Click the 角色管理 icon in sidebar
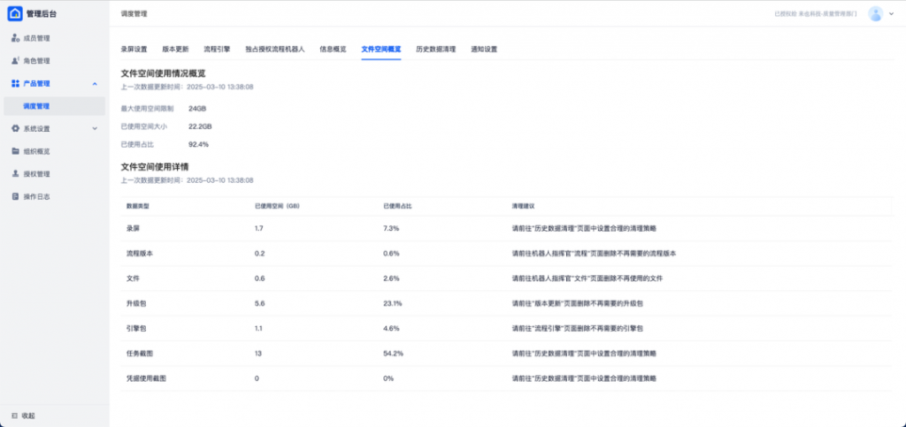This screenshot has height=427, width=906. (x=15, y=61)
